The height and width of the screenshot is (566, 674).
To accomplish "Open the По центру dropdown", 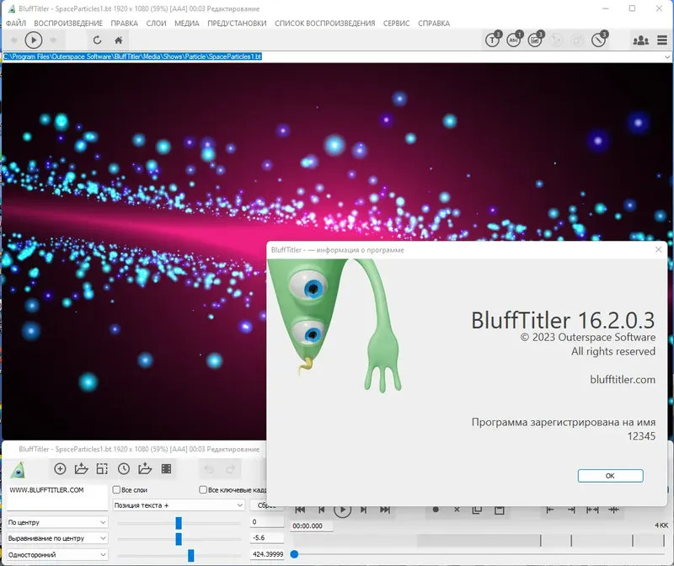I will [x=55, y=521].
